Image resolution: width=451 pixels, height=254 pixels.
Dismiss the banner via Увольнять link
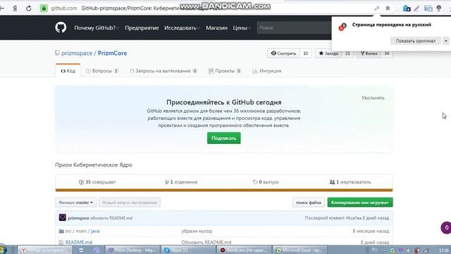coord(373,98)
